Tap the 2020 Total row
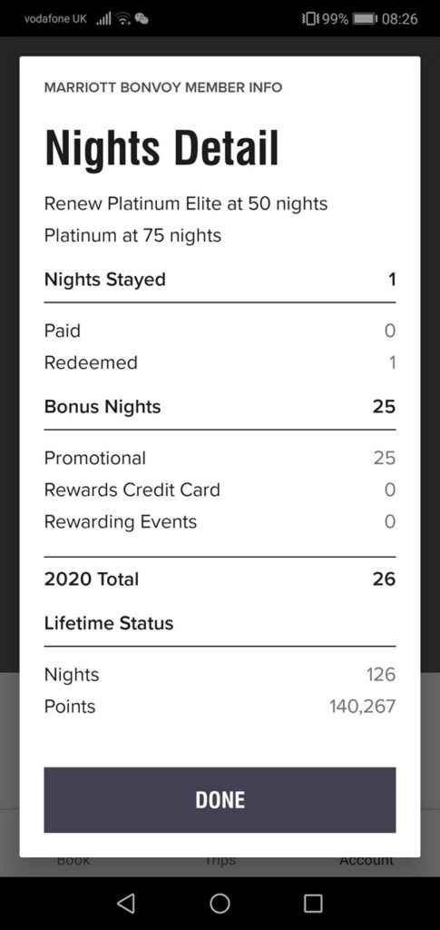Viewport: 440px width, 930px height. pyautogui.click(x=220, y=579)
